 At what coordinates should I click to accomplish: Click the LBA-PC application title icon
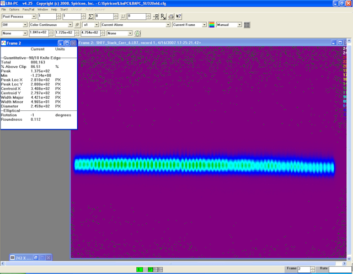[x=2, y=3]
